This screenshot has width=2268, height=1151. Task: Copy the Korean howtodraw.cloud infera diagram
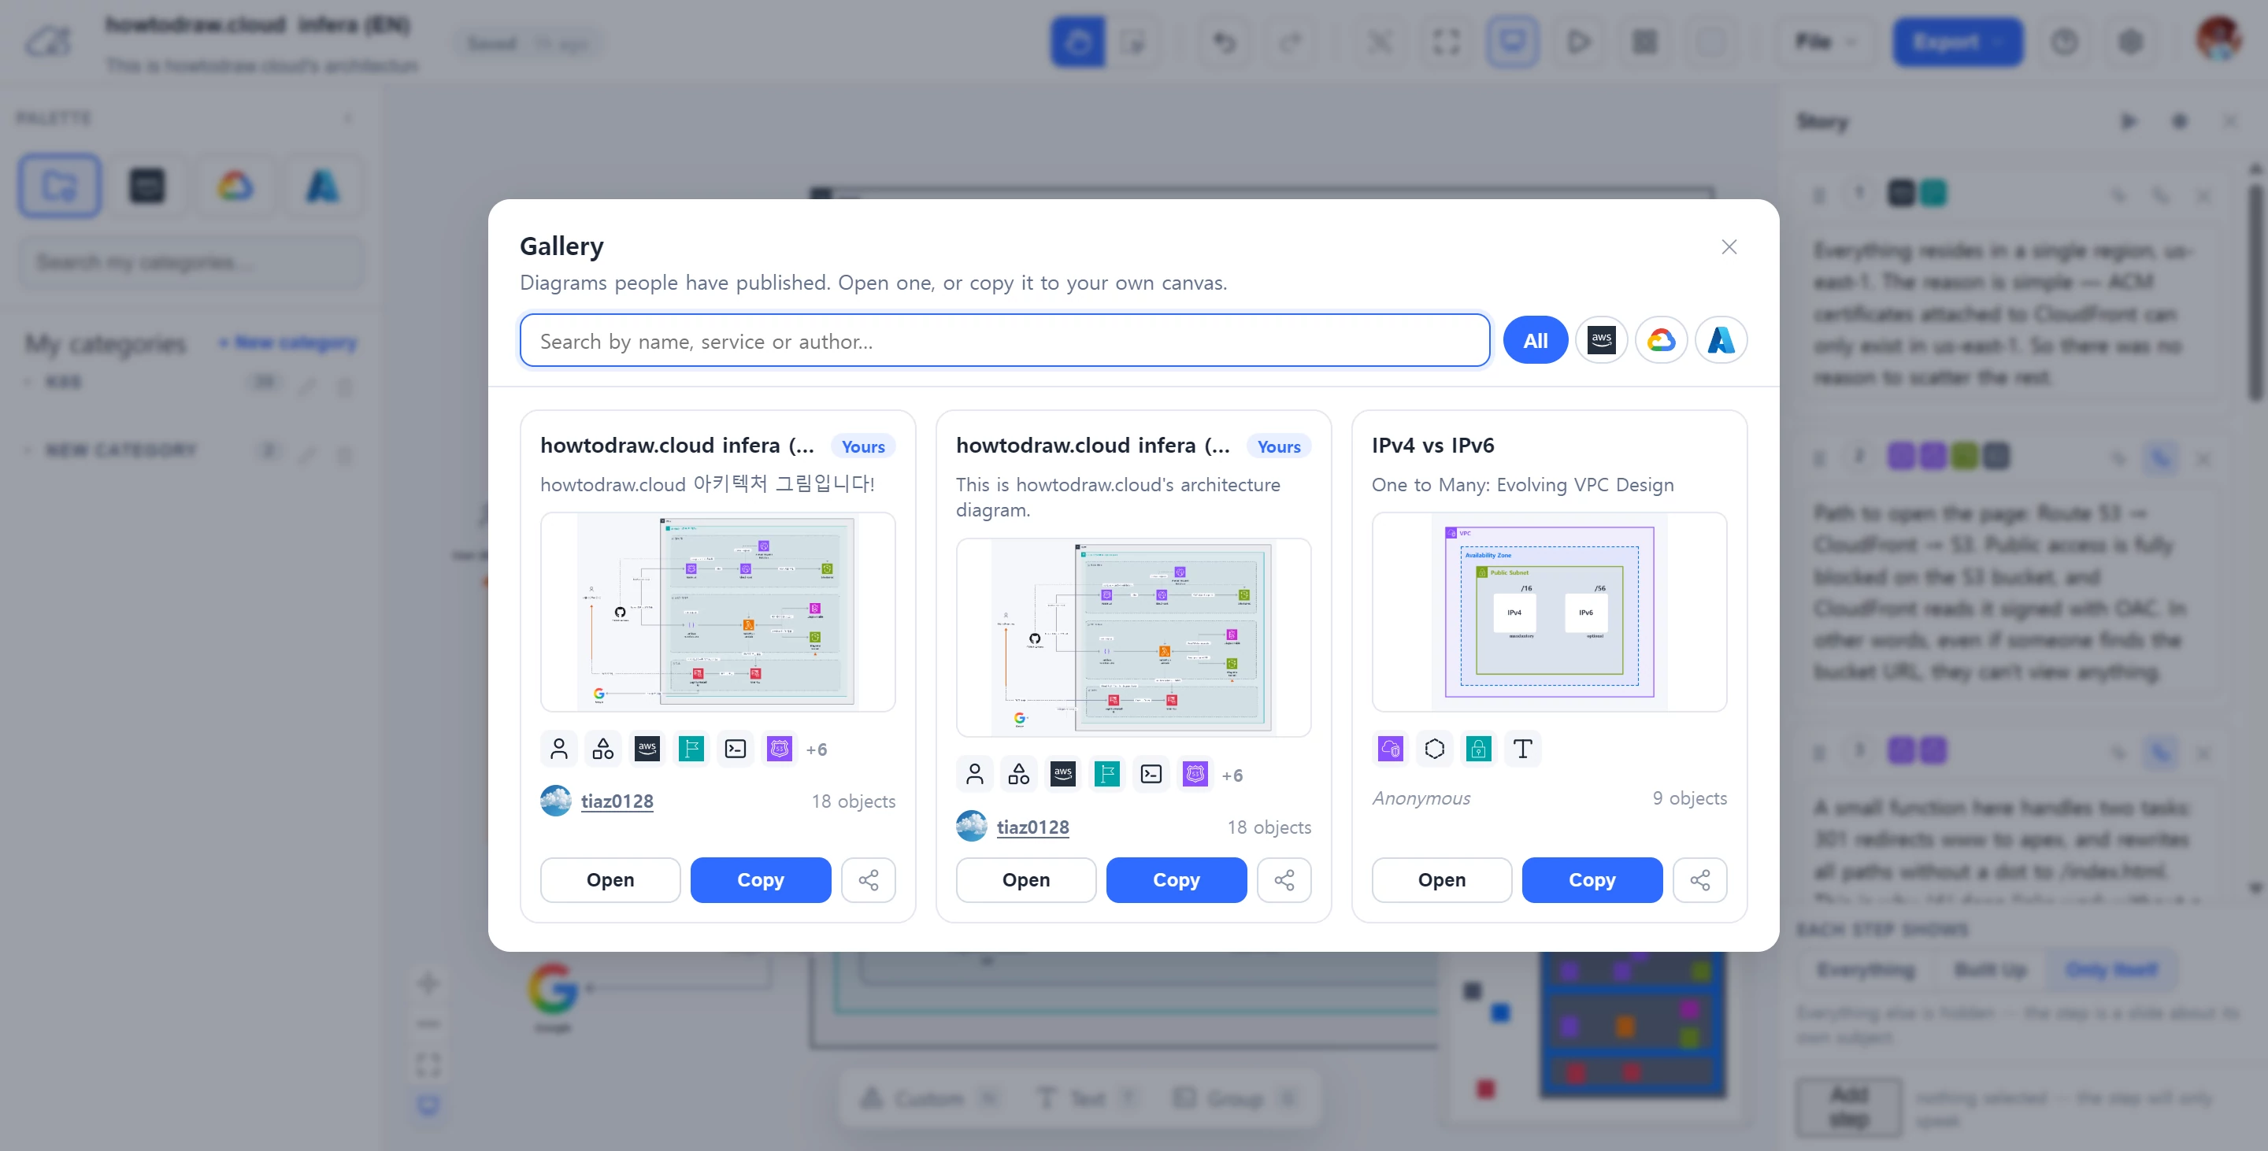tap(760, 880)
